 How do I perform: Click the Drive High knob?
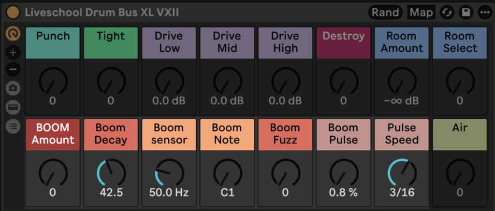[x=286, y=81]
